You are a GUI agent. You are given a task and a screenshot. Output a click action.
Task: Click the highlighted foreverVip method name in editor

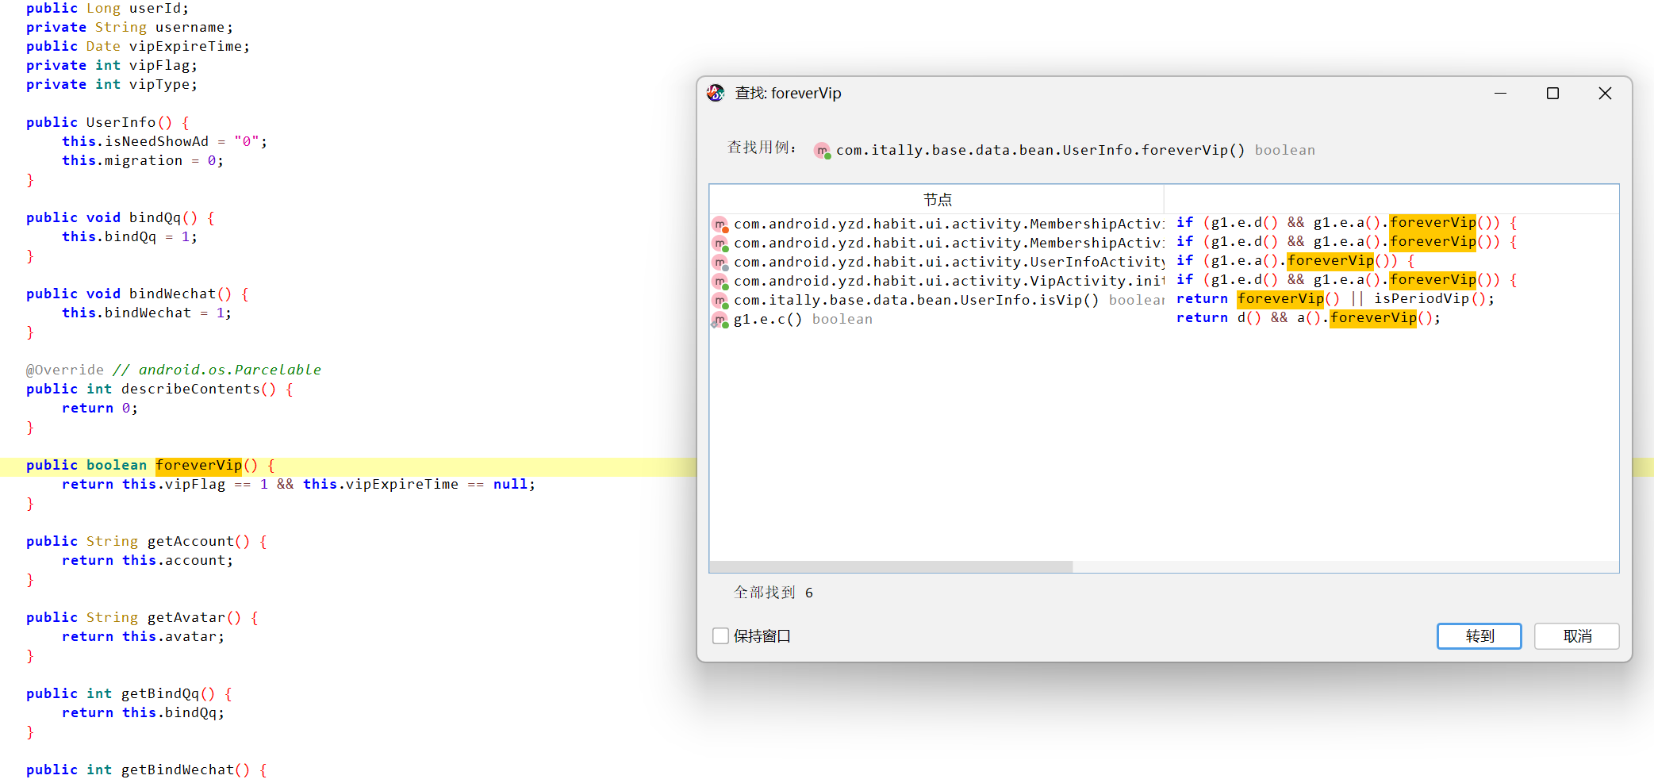[198, 466]
